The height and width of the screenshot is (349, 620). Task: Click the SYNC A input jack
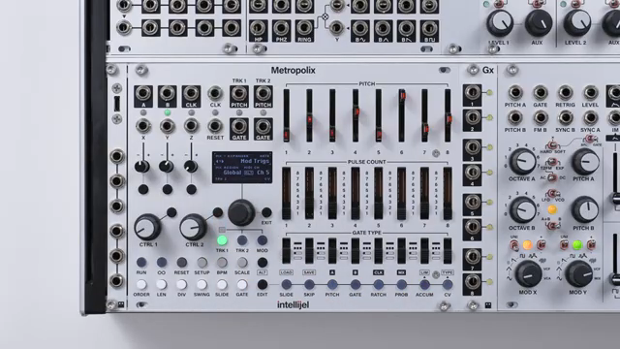590,117
